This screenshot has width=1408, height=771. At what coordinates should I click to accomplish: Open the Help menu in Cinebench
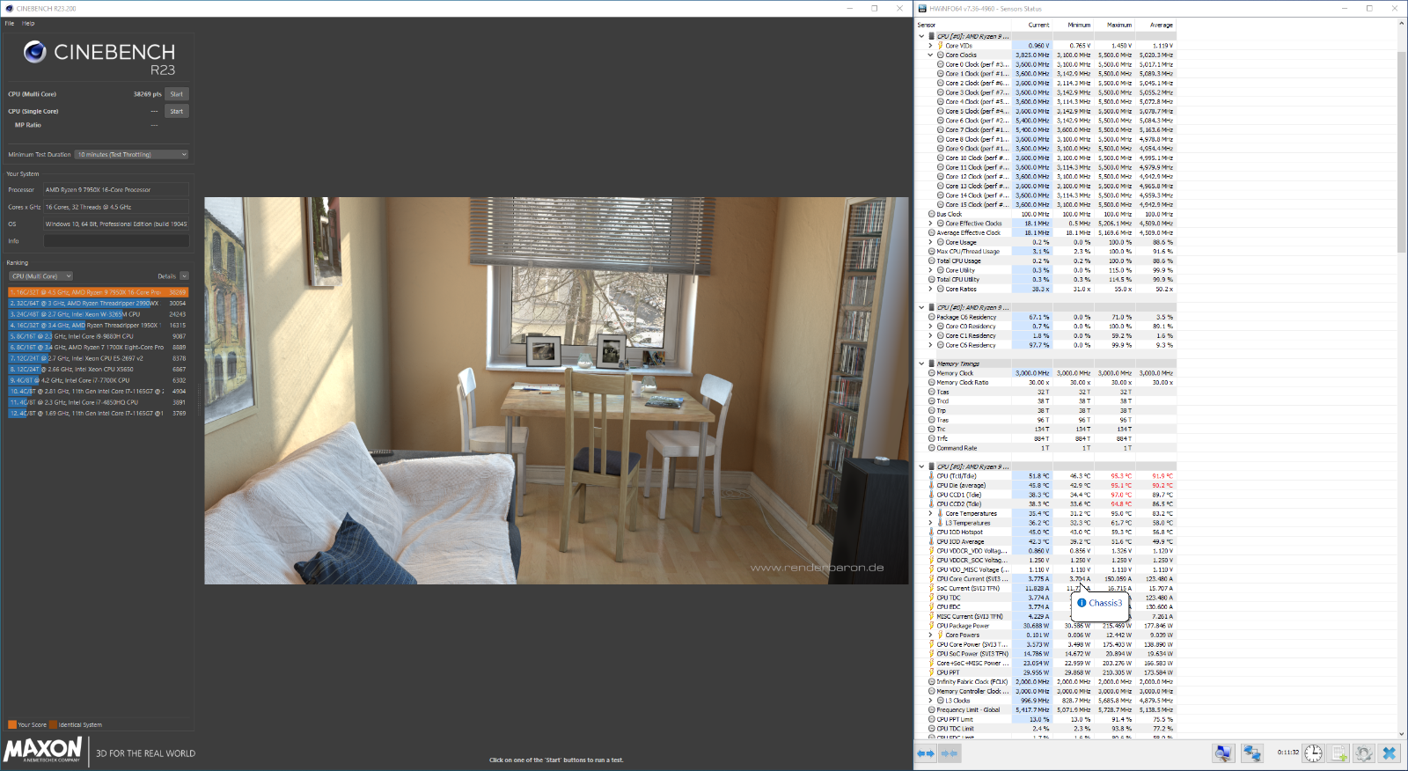click(x=28, y=24)
